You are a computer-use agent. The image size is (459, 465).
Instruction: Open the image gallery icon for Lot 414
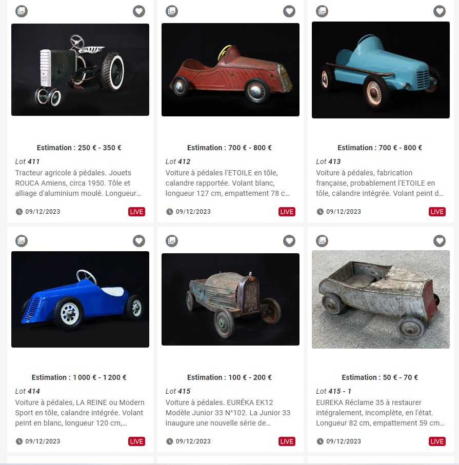pyautogui.click(x=22, y=241)
